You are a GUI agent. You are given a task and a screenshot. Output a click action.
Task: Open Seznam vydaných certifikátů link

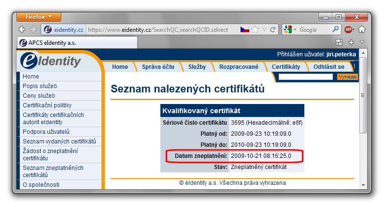(x=59, y=141)
